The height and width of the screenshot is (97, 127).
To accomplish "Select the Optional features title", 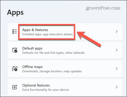I will (36, 85).
